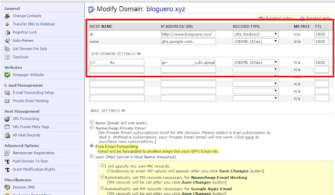Open URL Forwarding page
335x195 pixels.
[x=26, y=119]
